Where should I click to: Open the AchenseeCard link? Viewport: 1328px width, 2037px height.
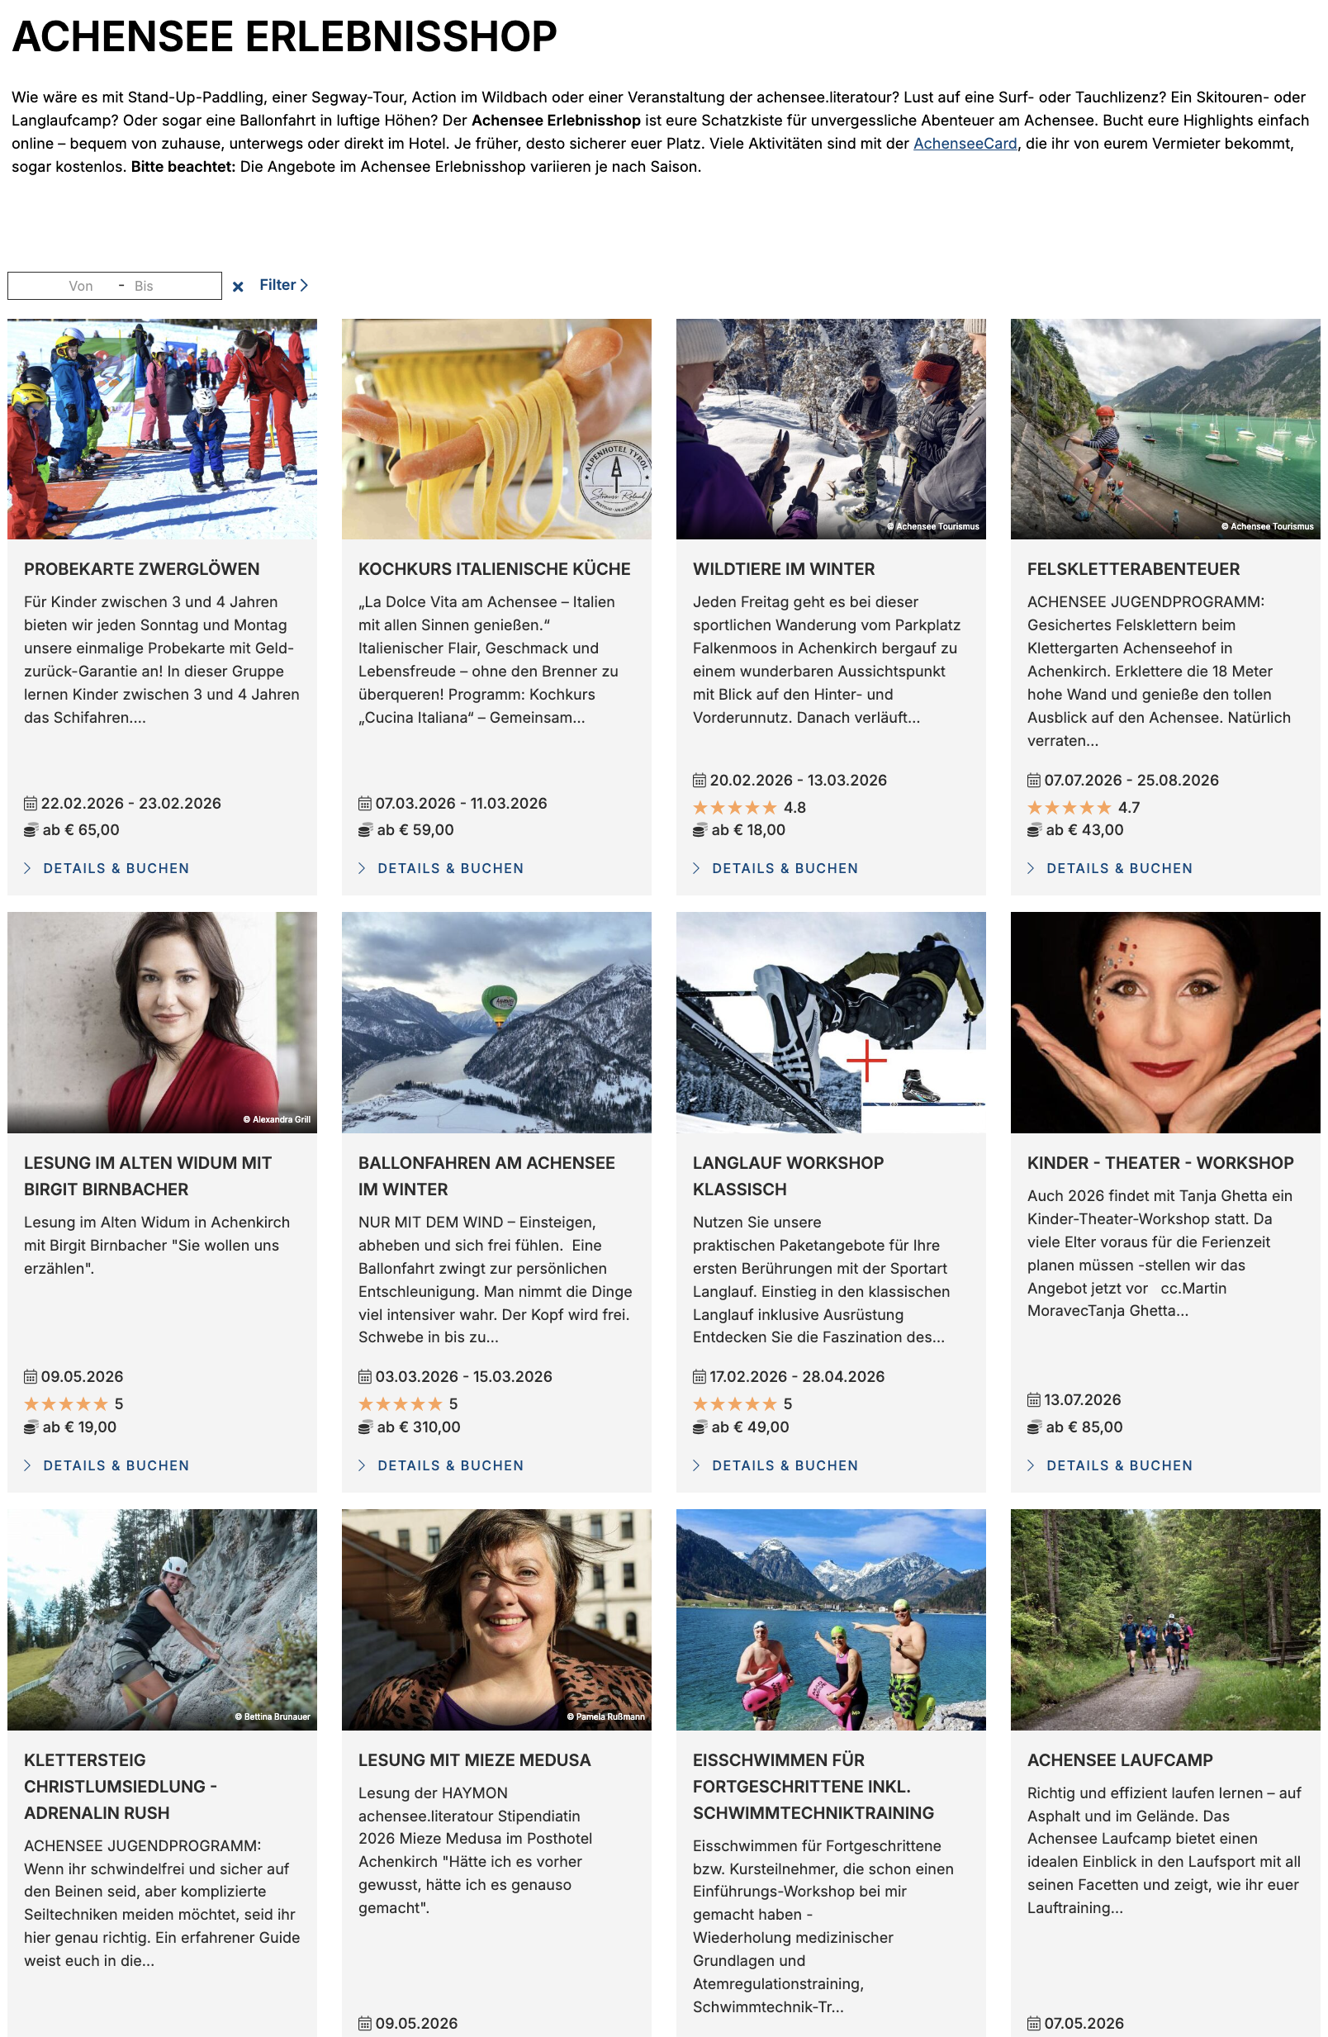click(965, 144)
